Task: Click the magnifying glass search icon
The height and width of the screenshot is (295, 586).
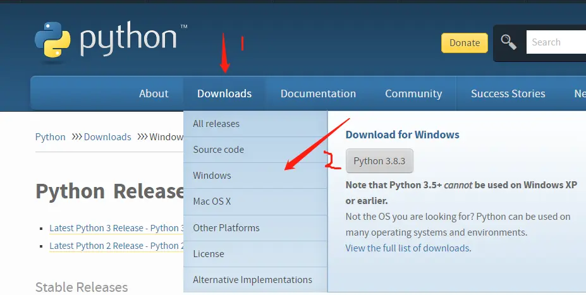Action: pos(509,42)
